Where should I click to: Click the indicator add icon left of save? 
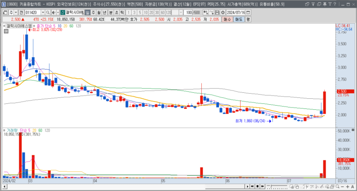[x=206, y=12]
